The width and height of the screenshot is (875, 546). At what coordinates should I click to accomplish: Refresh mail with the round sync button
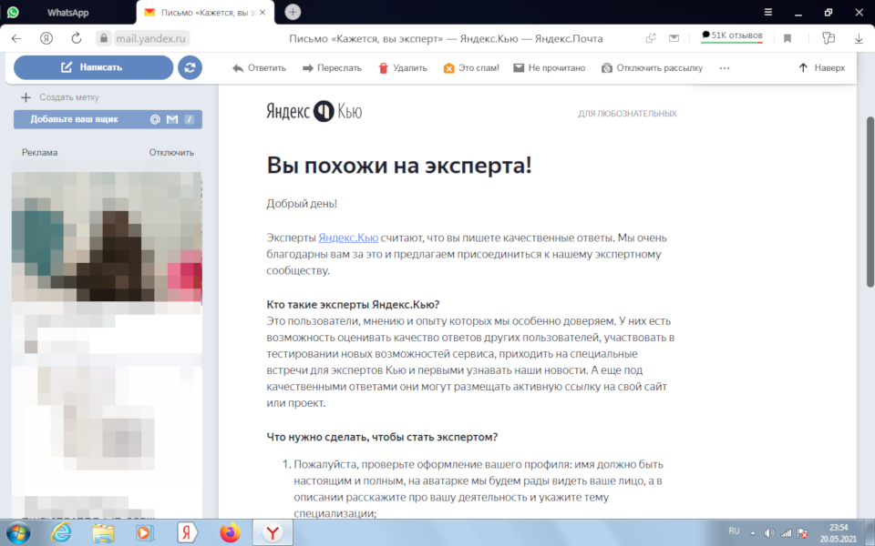coord(190,67)
